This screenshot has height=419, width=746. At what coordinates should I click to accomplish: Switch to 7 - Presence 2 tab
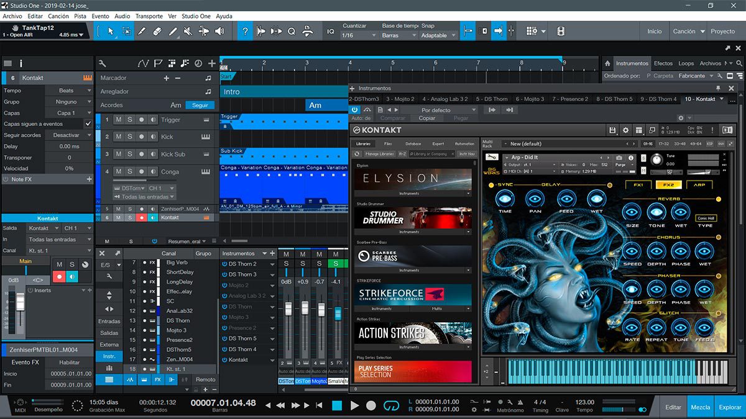click(x=571, y=99)
